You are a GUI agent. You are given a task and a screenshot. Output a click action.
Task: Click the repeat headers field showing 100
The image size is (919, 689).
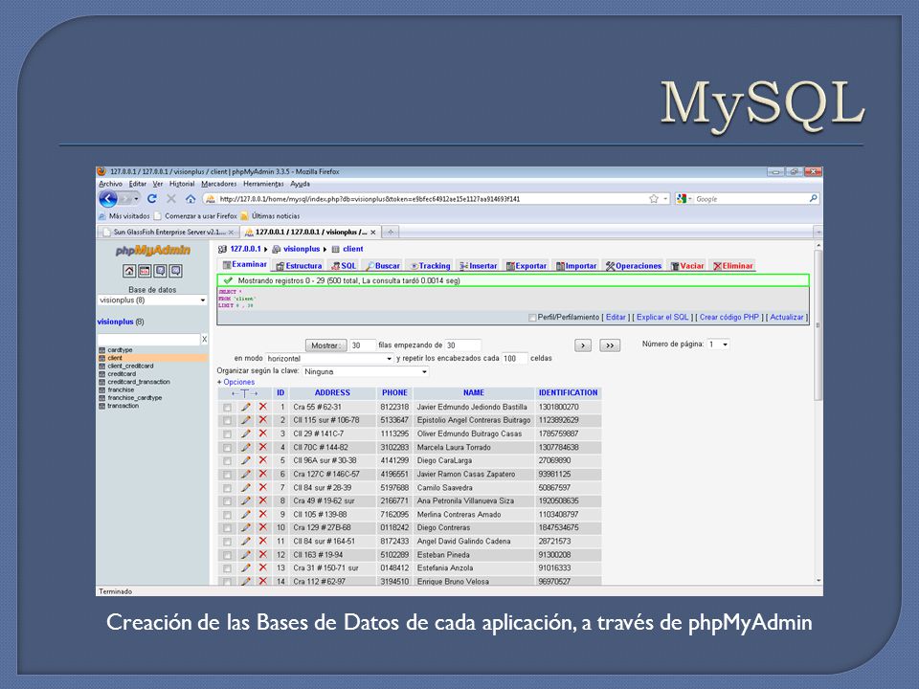pyautogui.click(x=514, y=359)
